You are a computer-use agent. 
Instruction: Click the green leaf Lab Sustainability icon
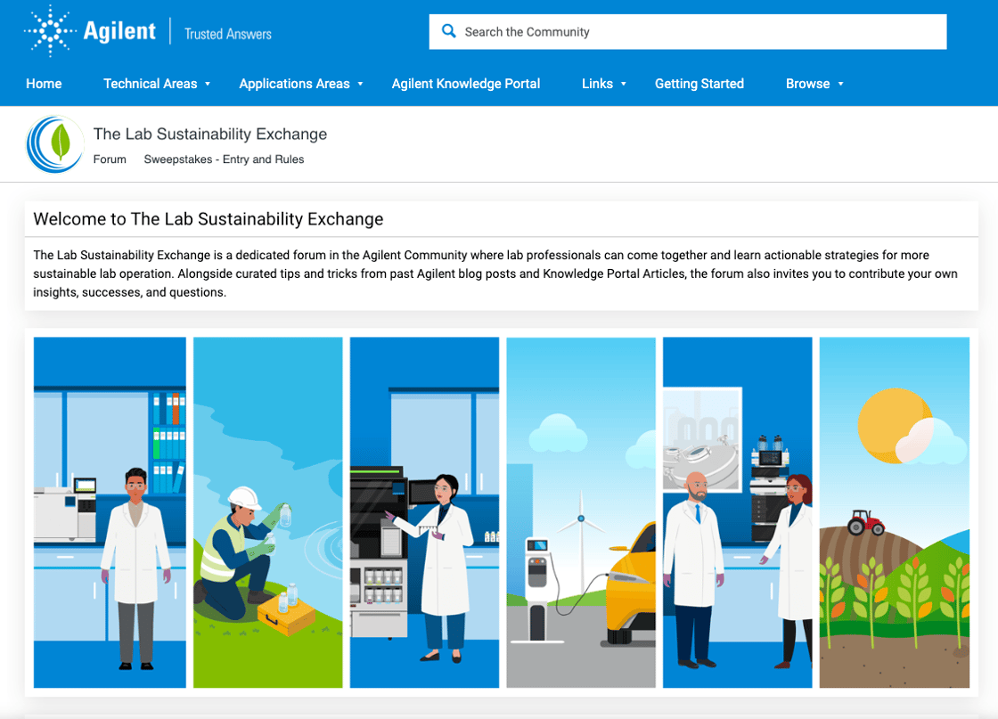click(55, 143)
